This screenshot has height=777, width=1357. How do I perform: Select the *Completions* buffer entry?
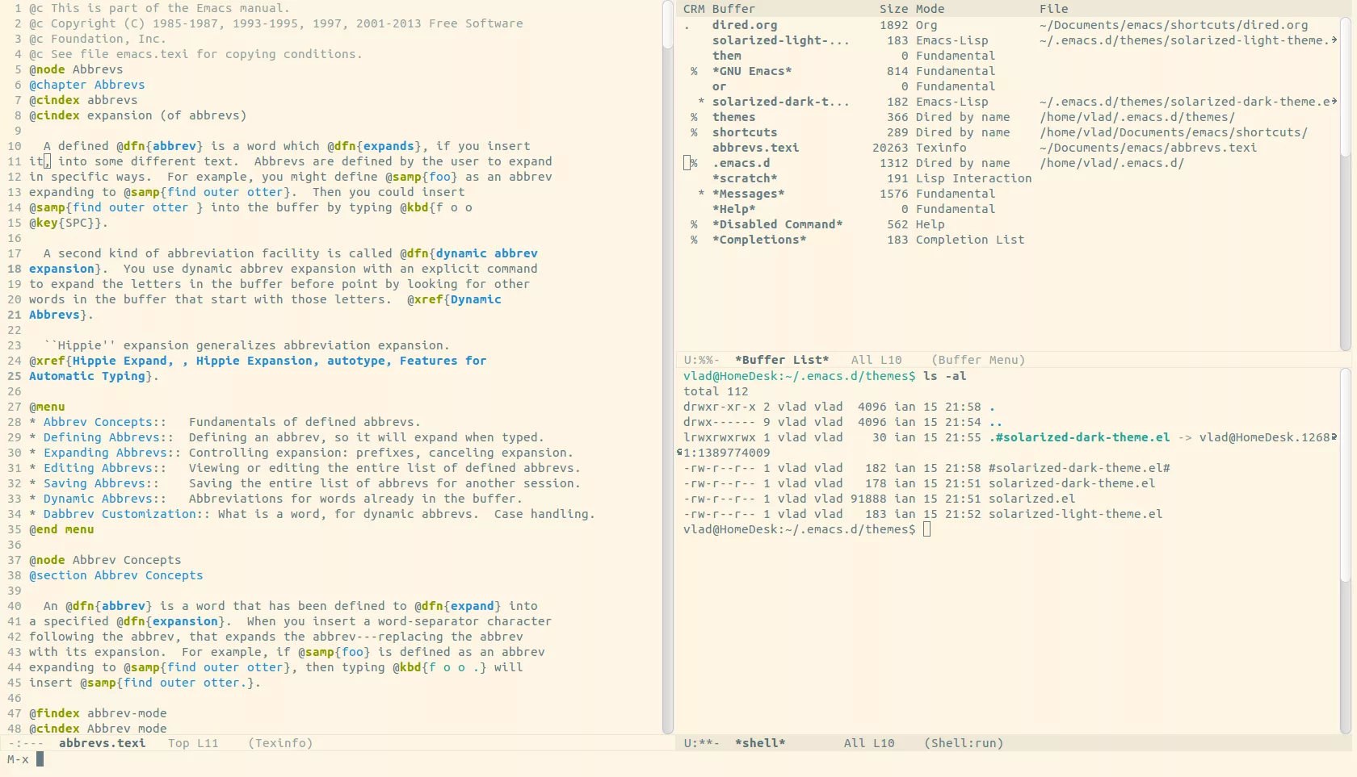[x=759, y=240]
